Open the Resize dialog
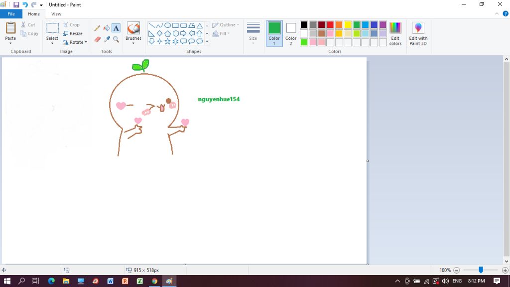 coord(73,33)
